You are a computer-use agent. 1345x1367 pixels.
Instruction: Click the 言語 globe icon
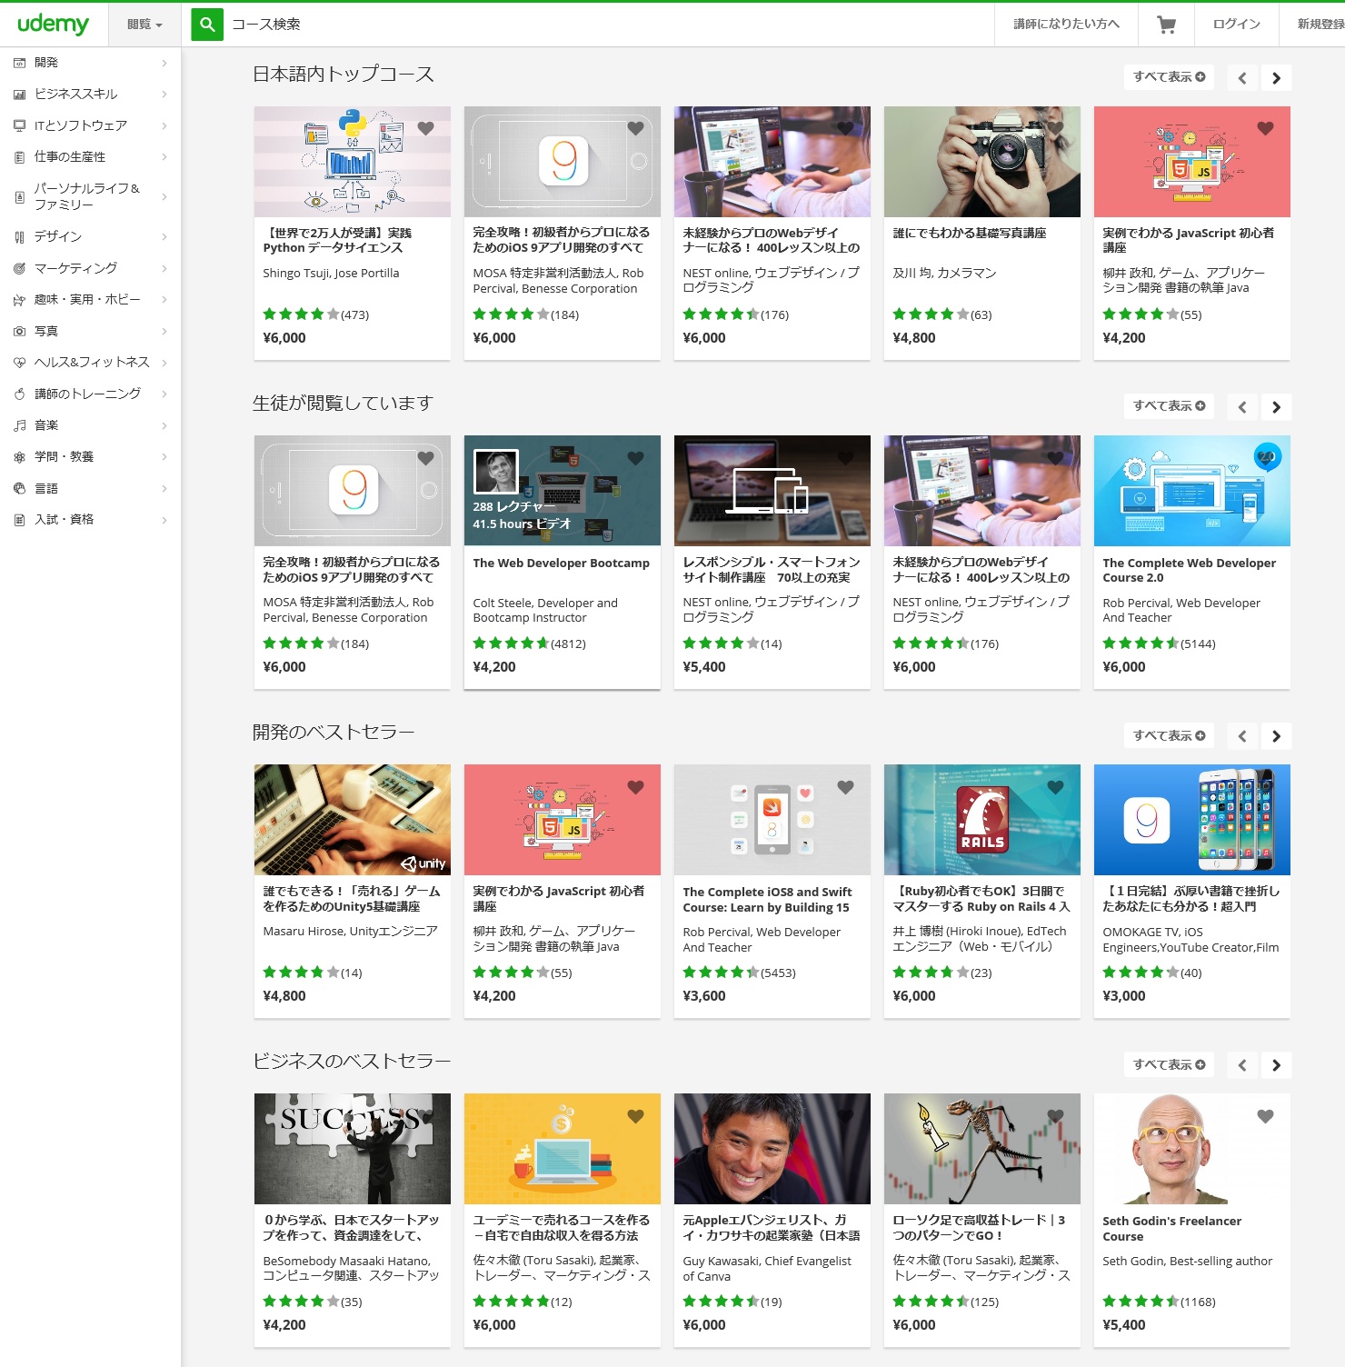[x=19, y=489]
